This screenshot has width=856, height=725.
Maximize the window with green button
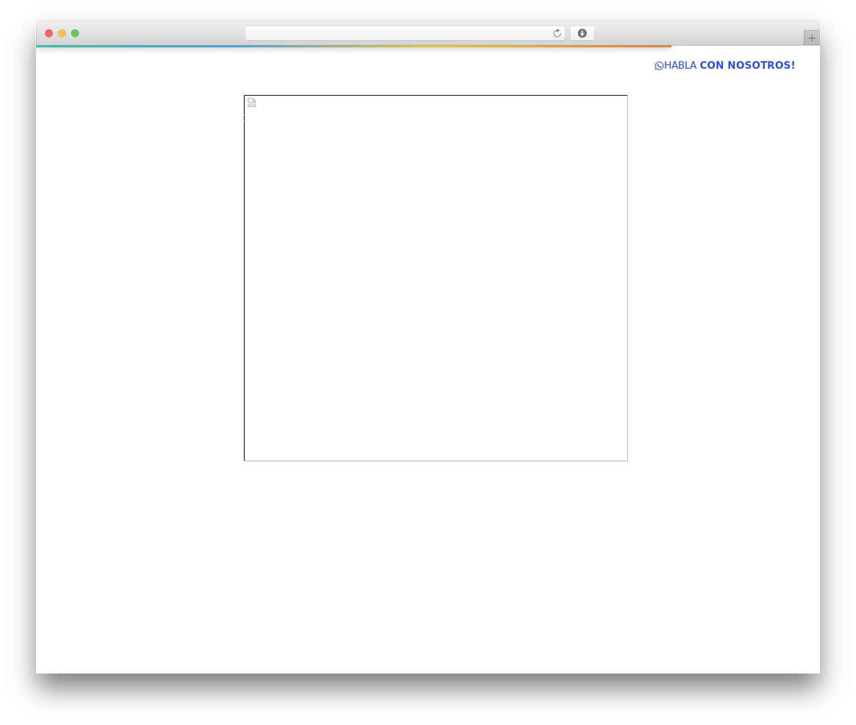(75, 33)
